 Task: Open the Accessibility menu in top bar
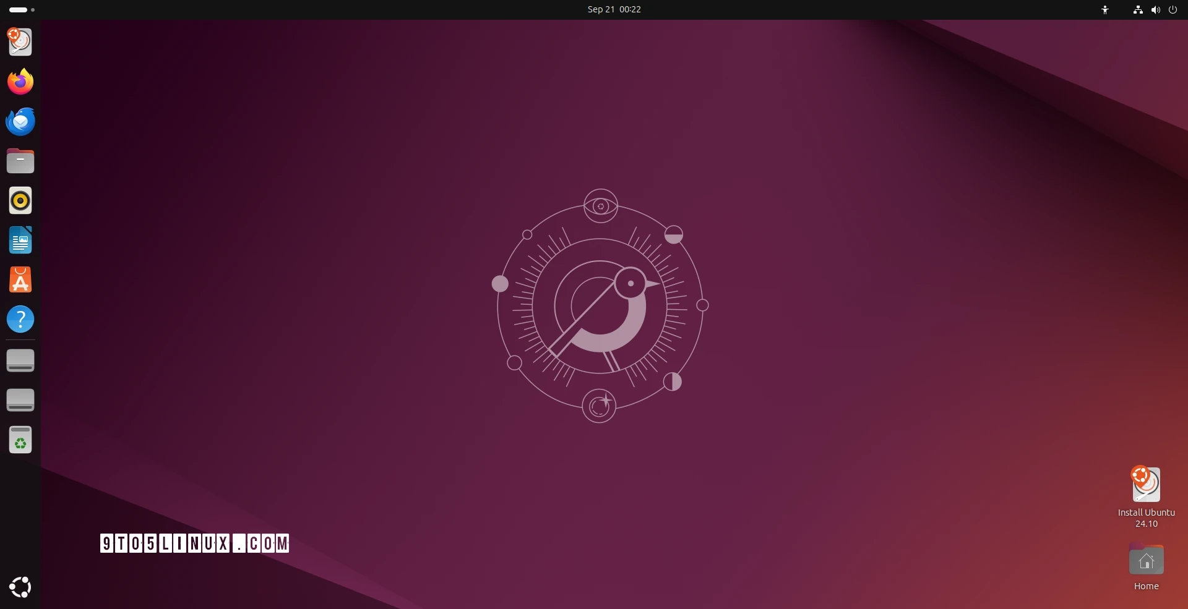(x=1105, y=10)
